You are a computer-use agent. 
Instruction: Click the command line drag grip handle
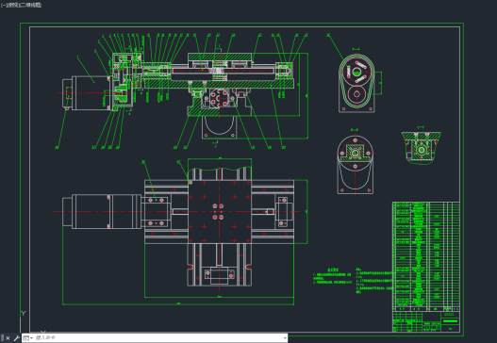(2, 338)
